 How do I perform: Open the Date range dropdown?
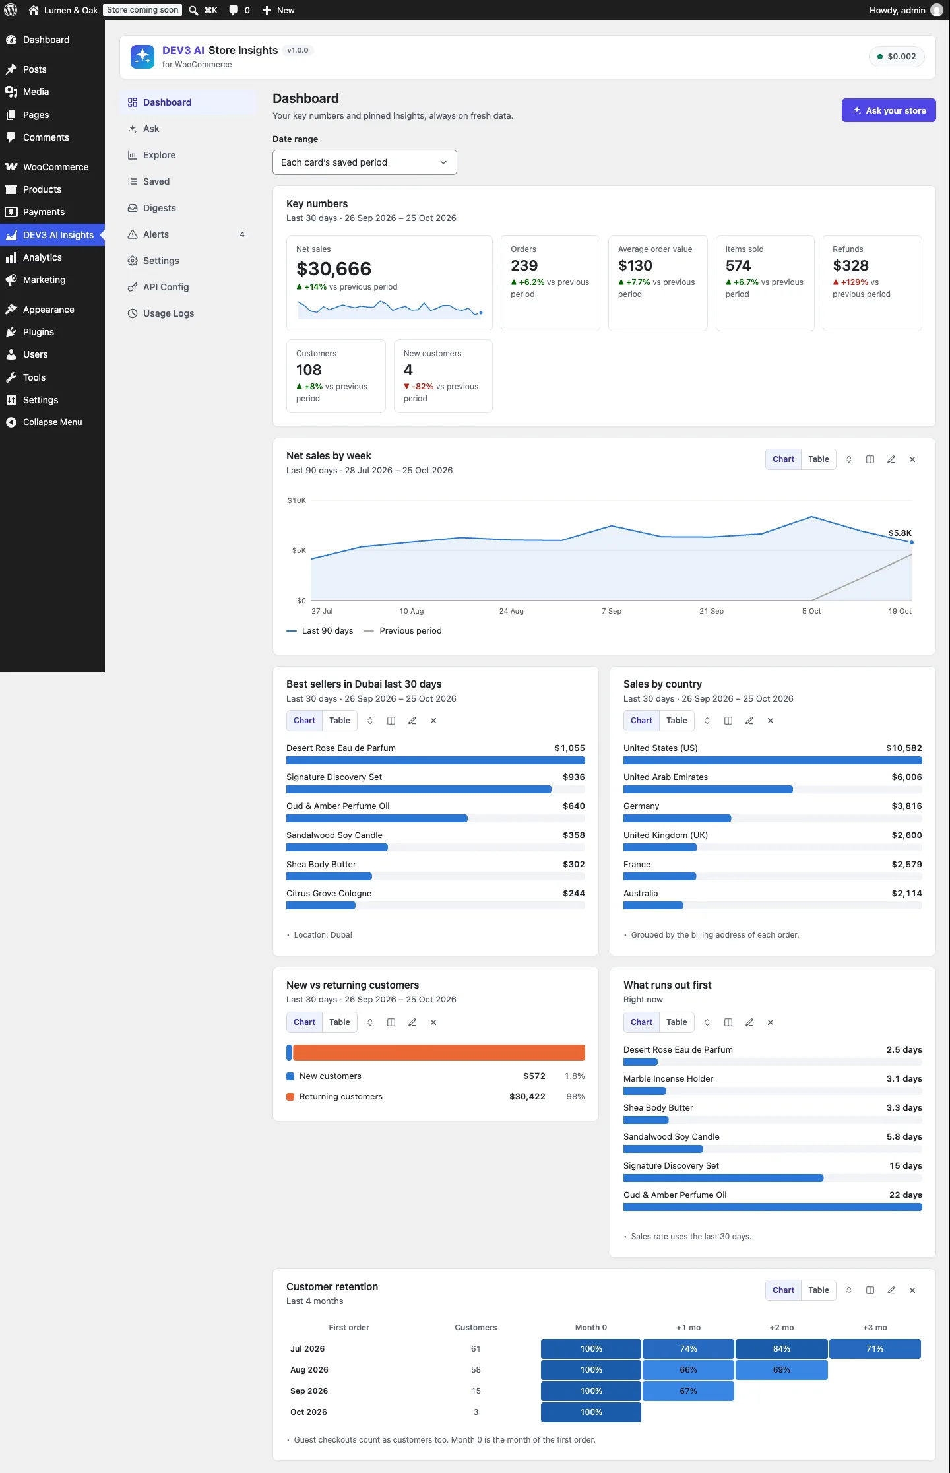coord(365,162)
